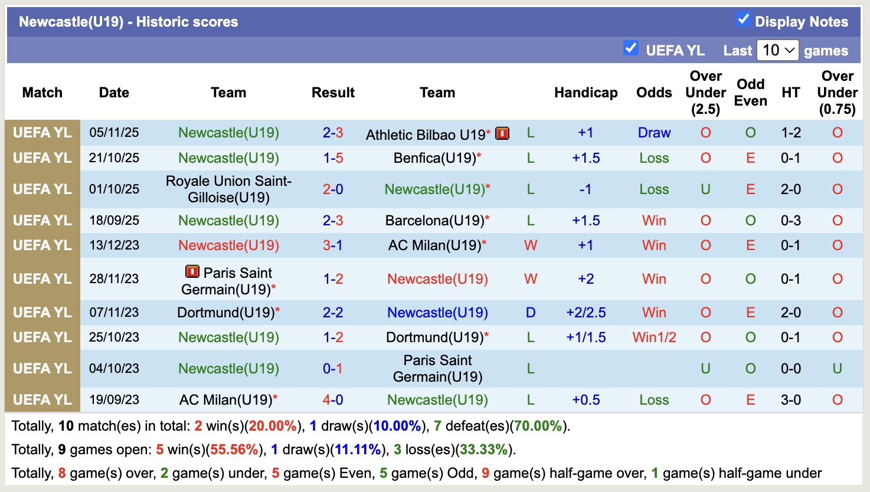This screenshot has height=492, width=870.
Task: Click the 4-0 score on 19/09/23
Action: [333, 400]
